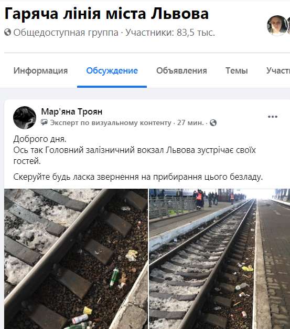Select the Обсуждение tab
This screenshot has height=329, width=290.
pos(112,71)
